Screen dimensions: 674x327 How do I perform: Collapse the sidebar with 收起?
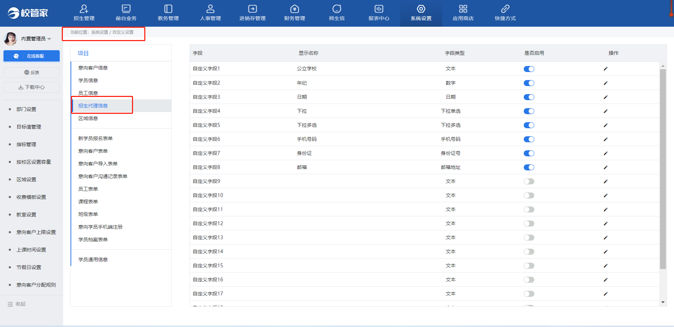point(17,304)
